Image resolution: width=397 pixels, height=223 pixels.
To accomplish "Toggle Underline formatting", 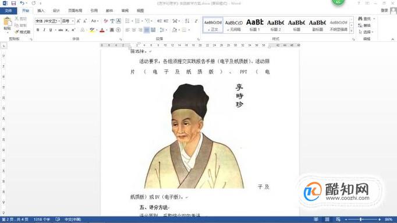I will tap(51, 30).
